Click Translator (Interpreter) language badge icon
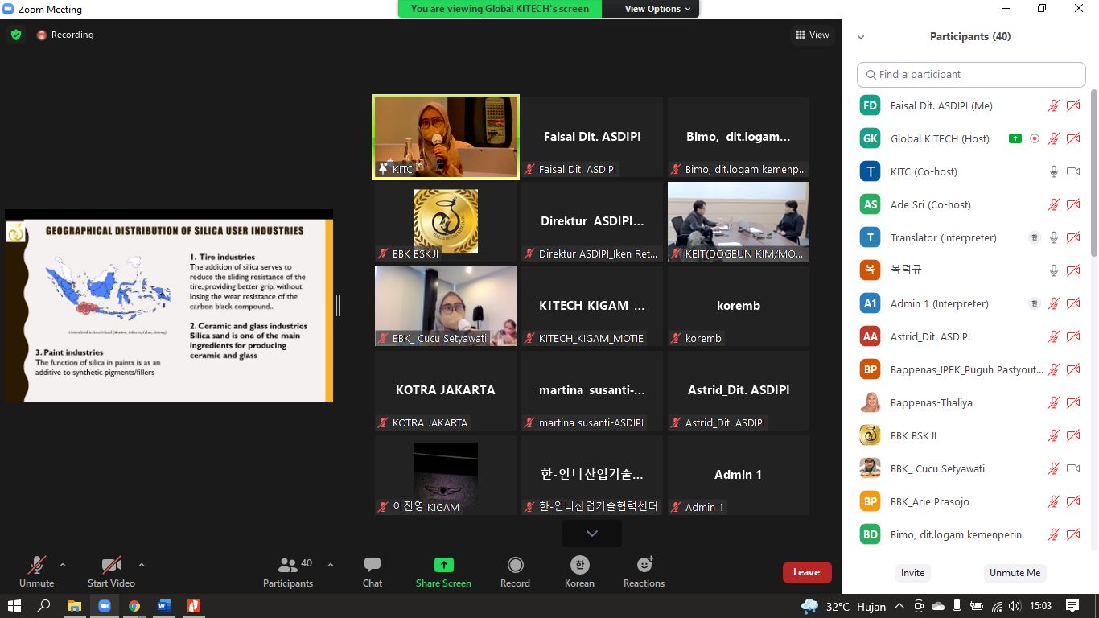Image resolution: width=1099 pixels, height=618 pixels. pos(1035,237)
